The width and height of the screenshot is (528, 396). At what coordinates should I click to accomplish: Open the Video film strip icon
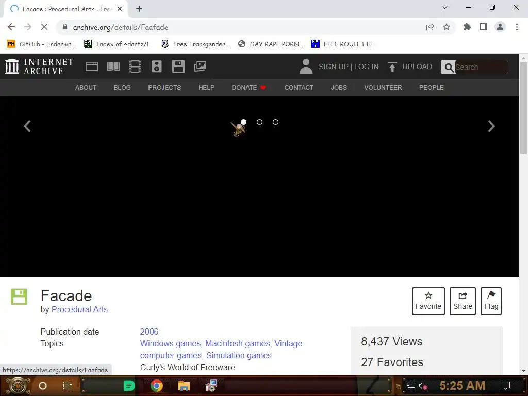pyautogui.click(x=135, y=67)
